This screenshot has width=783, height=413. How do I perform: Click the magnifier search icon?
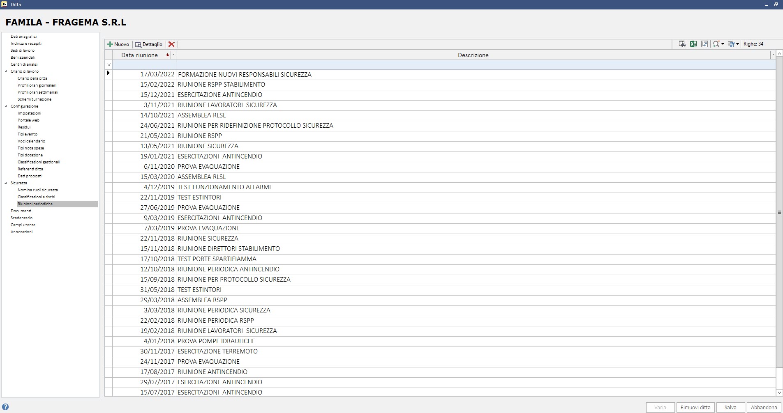(x=716, y=44)
